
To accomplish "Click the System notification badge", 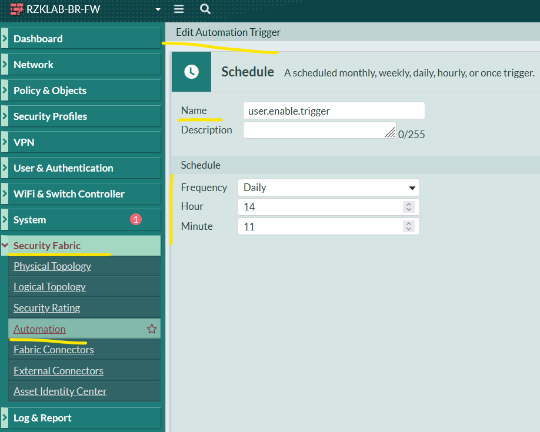I will [x=136, y=220].
